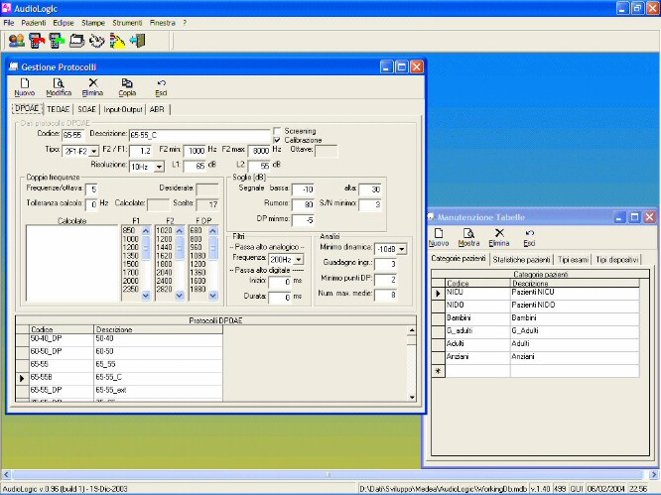This screenshot has height=495, width=661.
Task: Open the Frequenza 200Hz dropdown
Action: click(299, 259)
